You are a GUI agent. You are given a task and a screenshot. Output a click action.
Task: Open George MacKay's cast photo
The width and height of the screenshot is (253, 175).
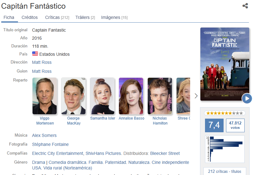pos(73,96)
